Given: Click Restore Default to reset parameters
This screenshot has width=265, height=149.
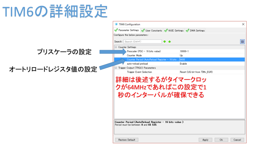Looking at the screenshot, I should click(x=127, y=140).
